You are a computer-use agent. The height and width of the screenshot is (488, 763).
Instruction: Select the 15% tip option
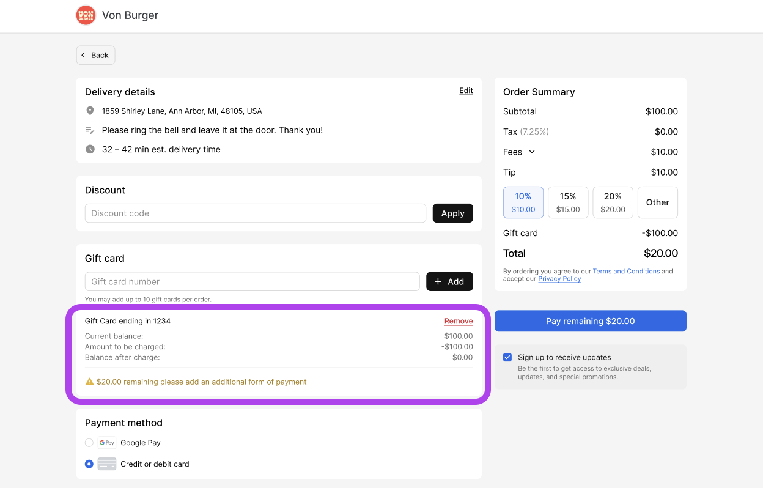pyautogui.click(x=567, y=202)
